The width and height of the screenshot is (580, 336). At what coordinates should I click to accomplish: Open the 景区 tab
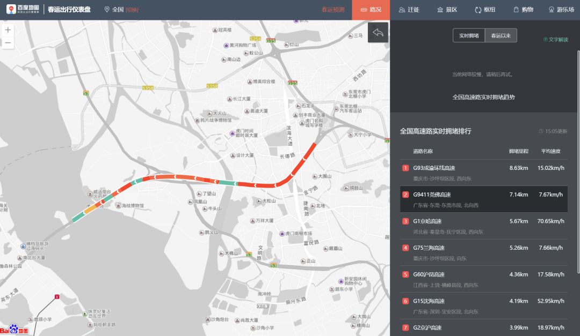pyautogui.click(x=447, y=10)
